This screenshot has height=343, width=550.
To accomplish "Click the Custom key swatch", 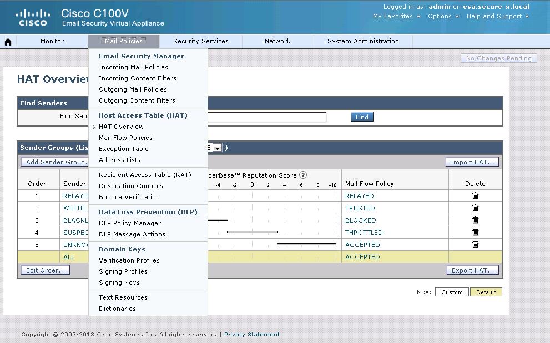I will pyautogui.click(x=452, y=292).
